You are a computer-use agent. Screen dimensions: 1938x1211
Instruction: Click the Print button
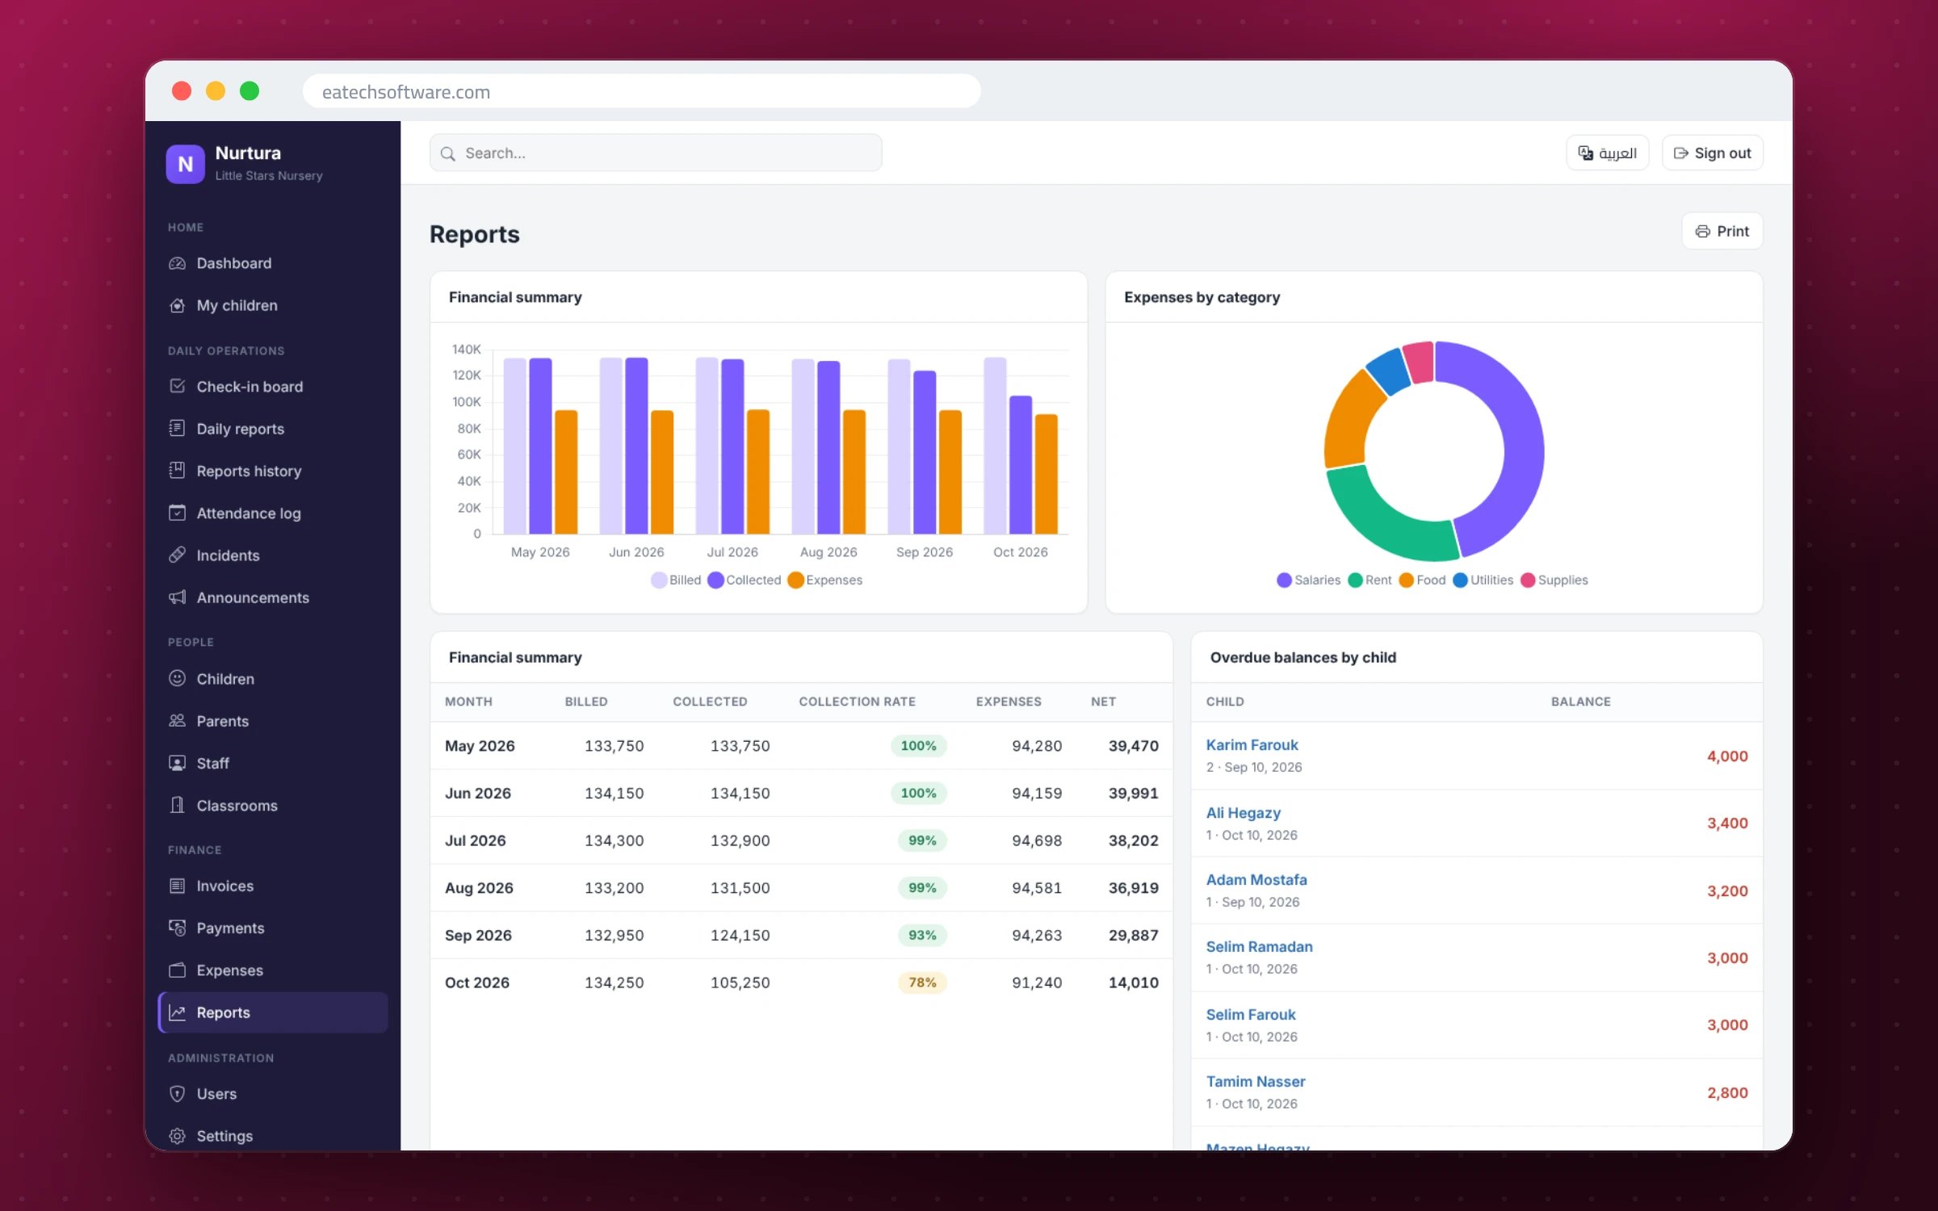pos(1722,231)
